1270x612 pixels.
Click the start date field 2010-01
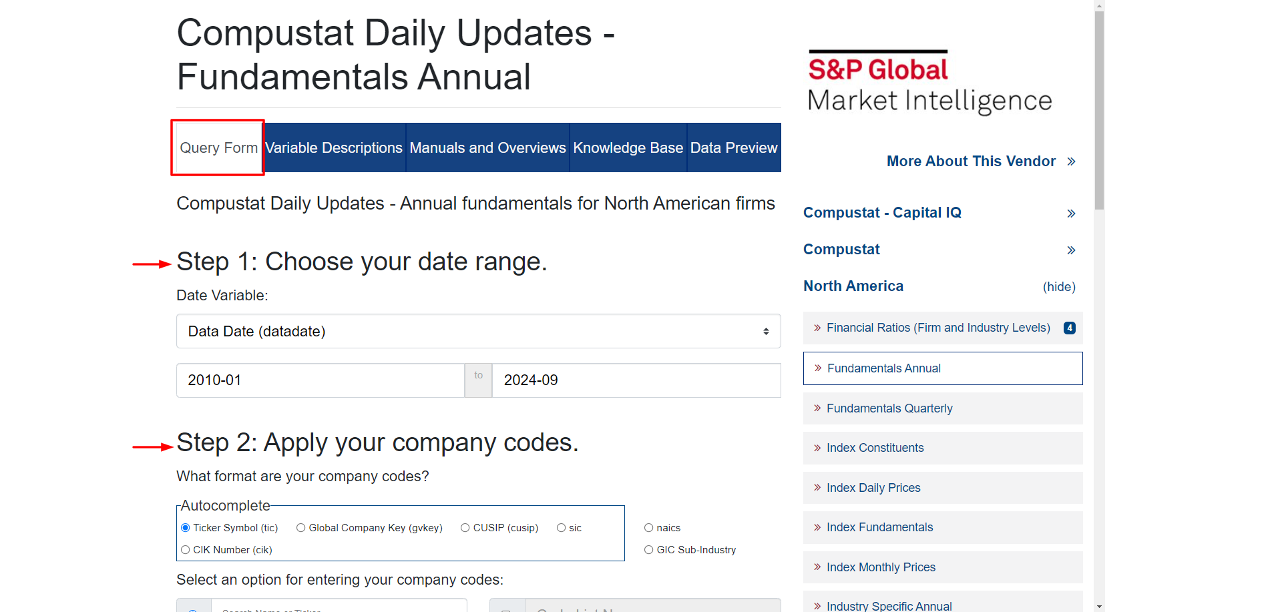(x=321, y=380)
